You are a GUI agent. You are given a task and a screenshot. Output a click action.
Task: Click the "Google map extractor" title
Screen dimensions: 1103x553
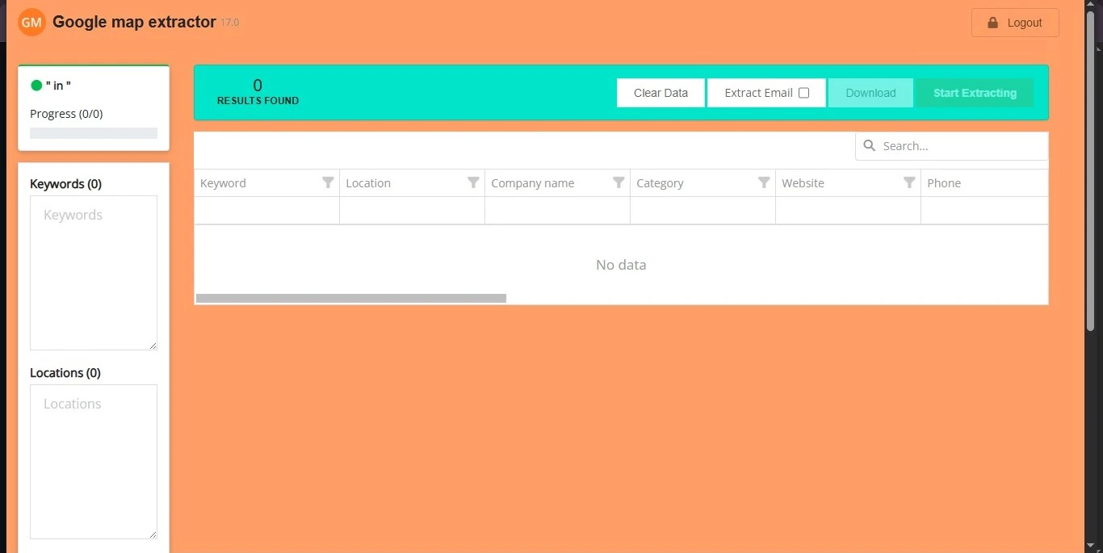pos(134,22)
